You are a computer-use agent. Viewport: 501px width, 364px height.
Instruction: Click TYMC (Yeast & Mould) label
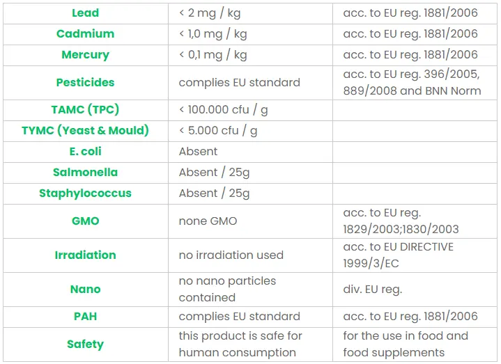point(85,131)
